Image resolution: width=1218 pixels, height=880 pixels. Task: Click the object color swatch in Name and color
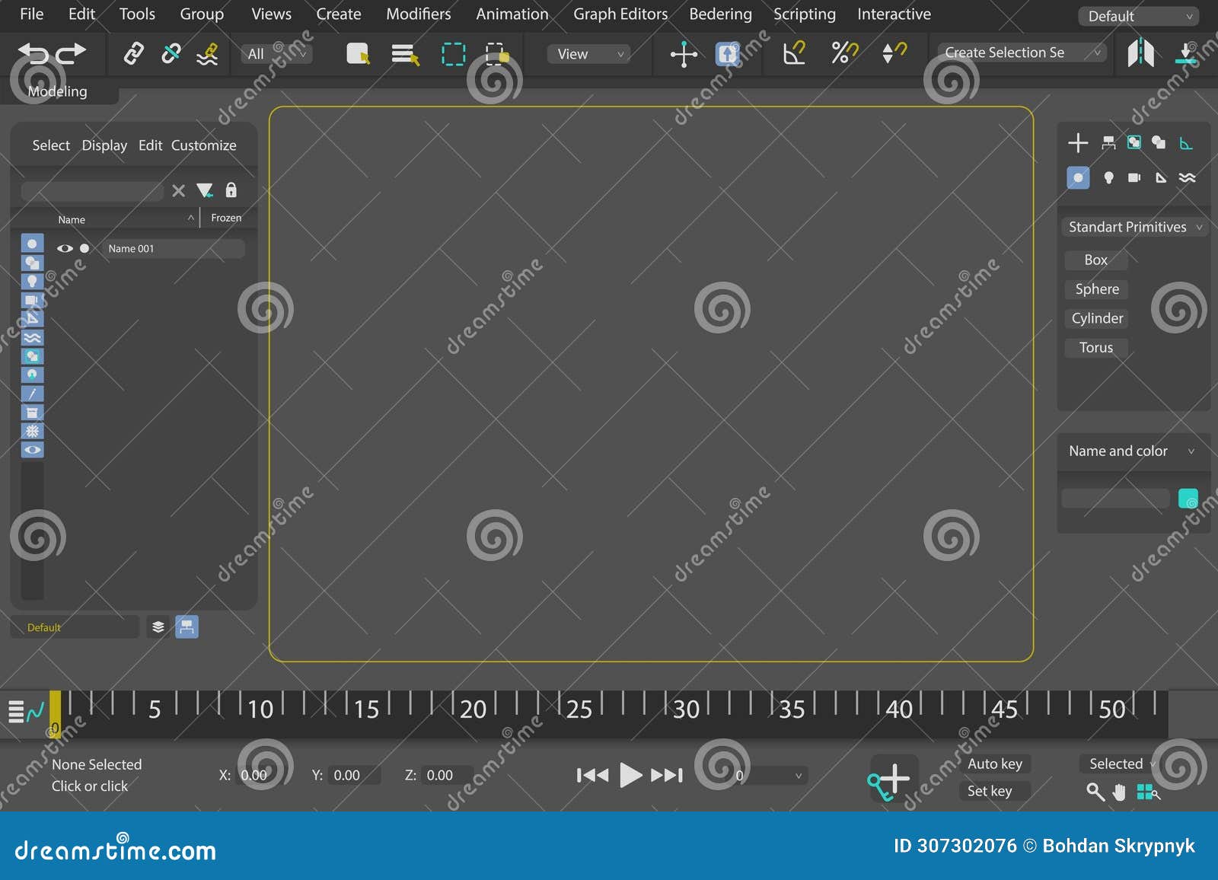tap(1188, 498)
